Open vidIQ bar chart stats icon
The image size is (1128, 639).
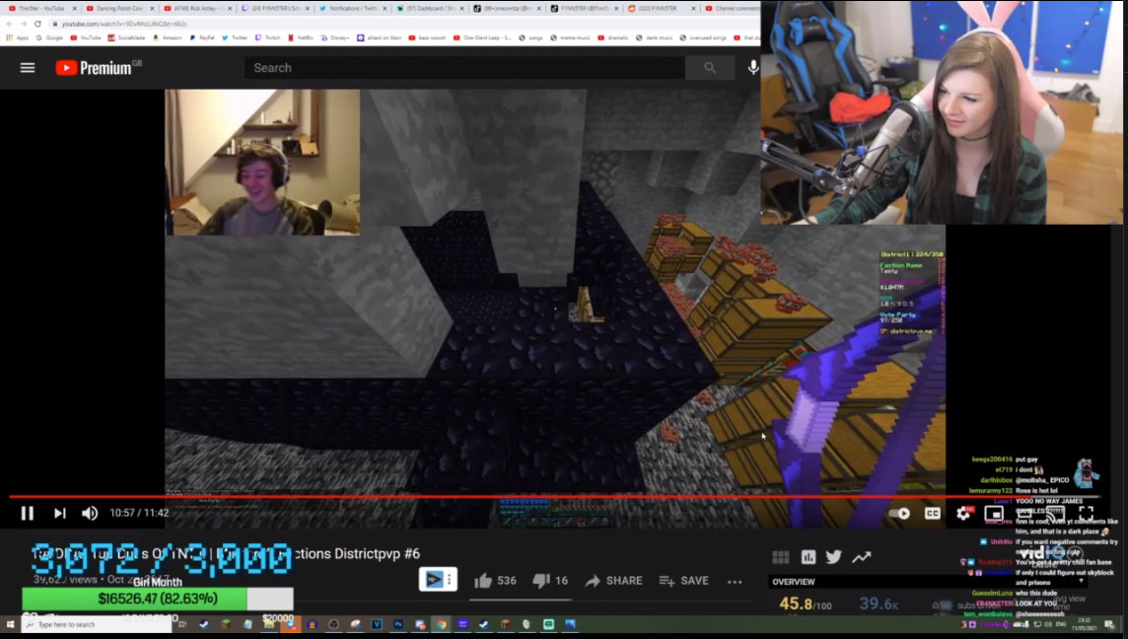click(809, 557)
